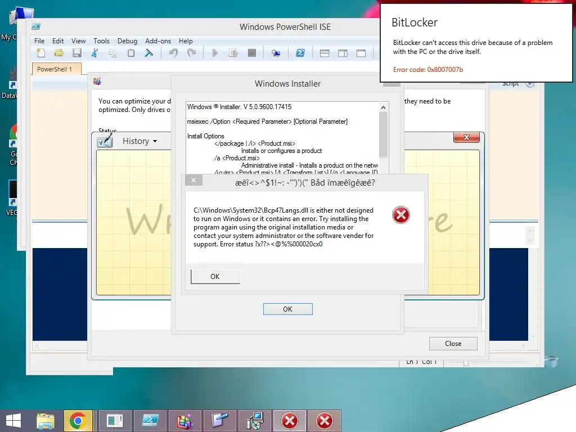The width and height of the screenshot is (576, 432).
Task: Open the Add-ons menu
Action: point(158,40)
